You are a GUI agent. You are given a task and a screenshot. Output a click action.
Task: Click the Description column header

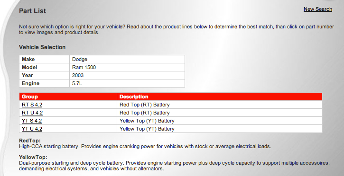tap(220, 97)
